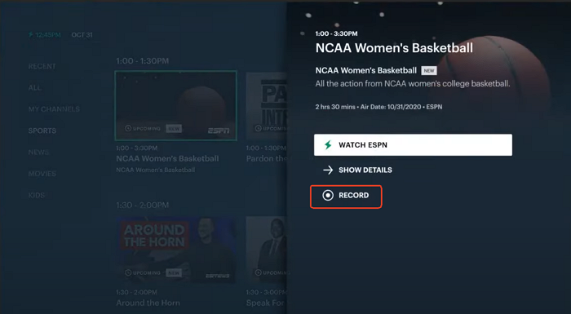Click the 12:45PM live time indicator
571x314 pixels.
45,35
